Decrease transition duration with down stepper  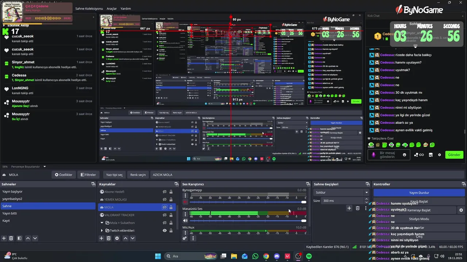tap(366, 202)
